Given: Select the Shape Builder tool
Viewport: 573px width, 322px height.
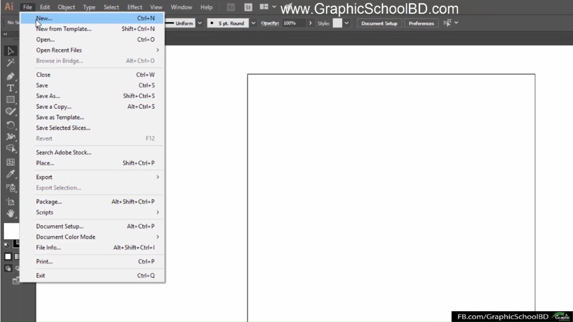Looking at the screenshot, I should 10,149.
